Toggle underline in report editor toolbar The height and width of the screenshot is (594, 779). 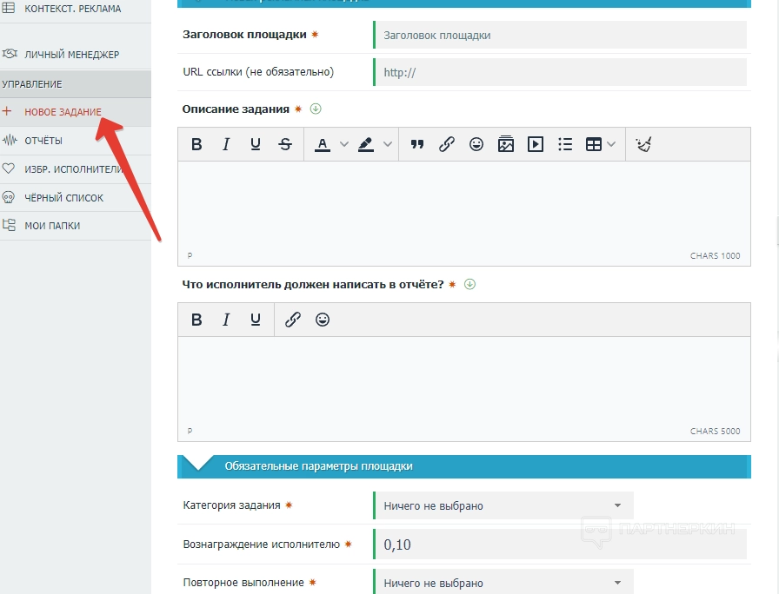[256, 320]
